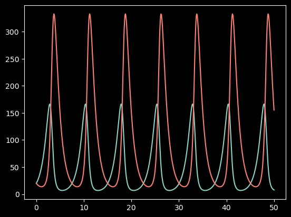The image size is (291, 217).
Task: Select the 0 label on the horizontal axis
Action: pyautogui.click(x=36, y=208)
